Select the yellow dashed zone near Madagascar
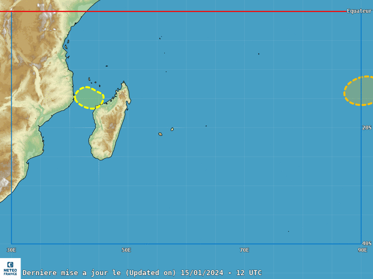Viewport: 373px width, 279px height. [89, 98]
